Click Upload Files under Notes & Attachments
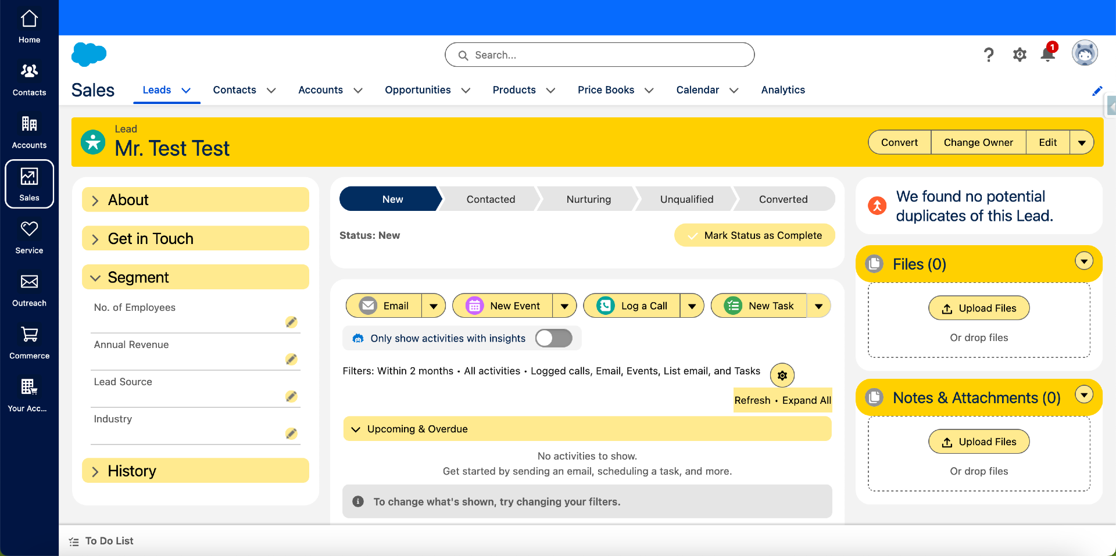The height and width of the screenshot is (556, 1116). coord(979,442)
